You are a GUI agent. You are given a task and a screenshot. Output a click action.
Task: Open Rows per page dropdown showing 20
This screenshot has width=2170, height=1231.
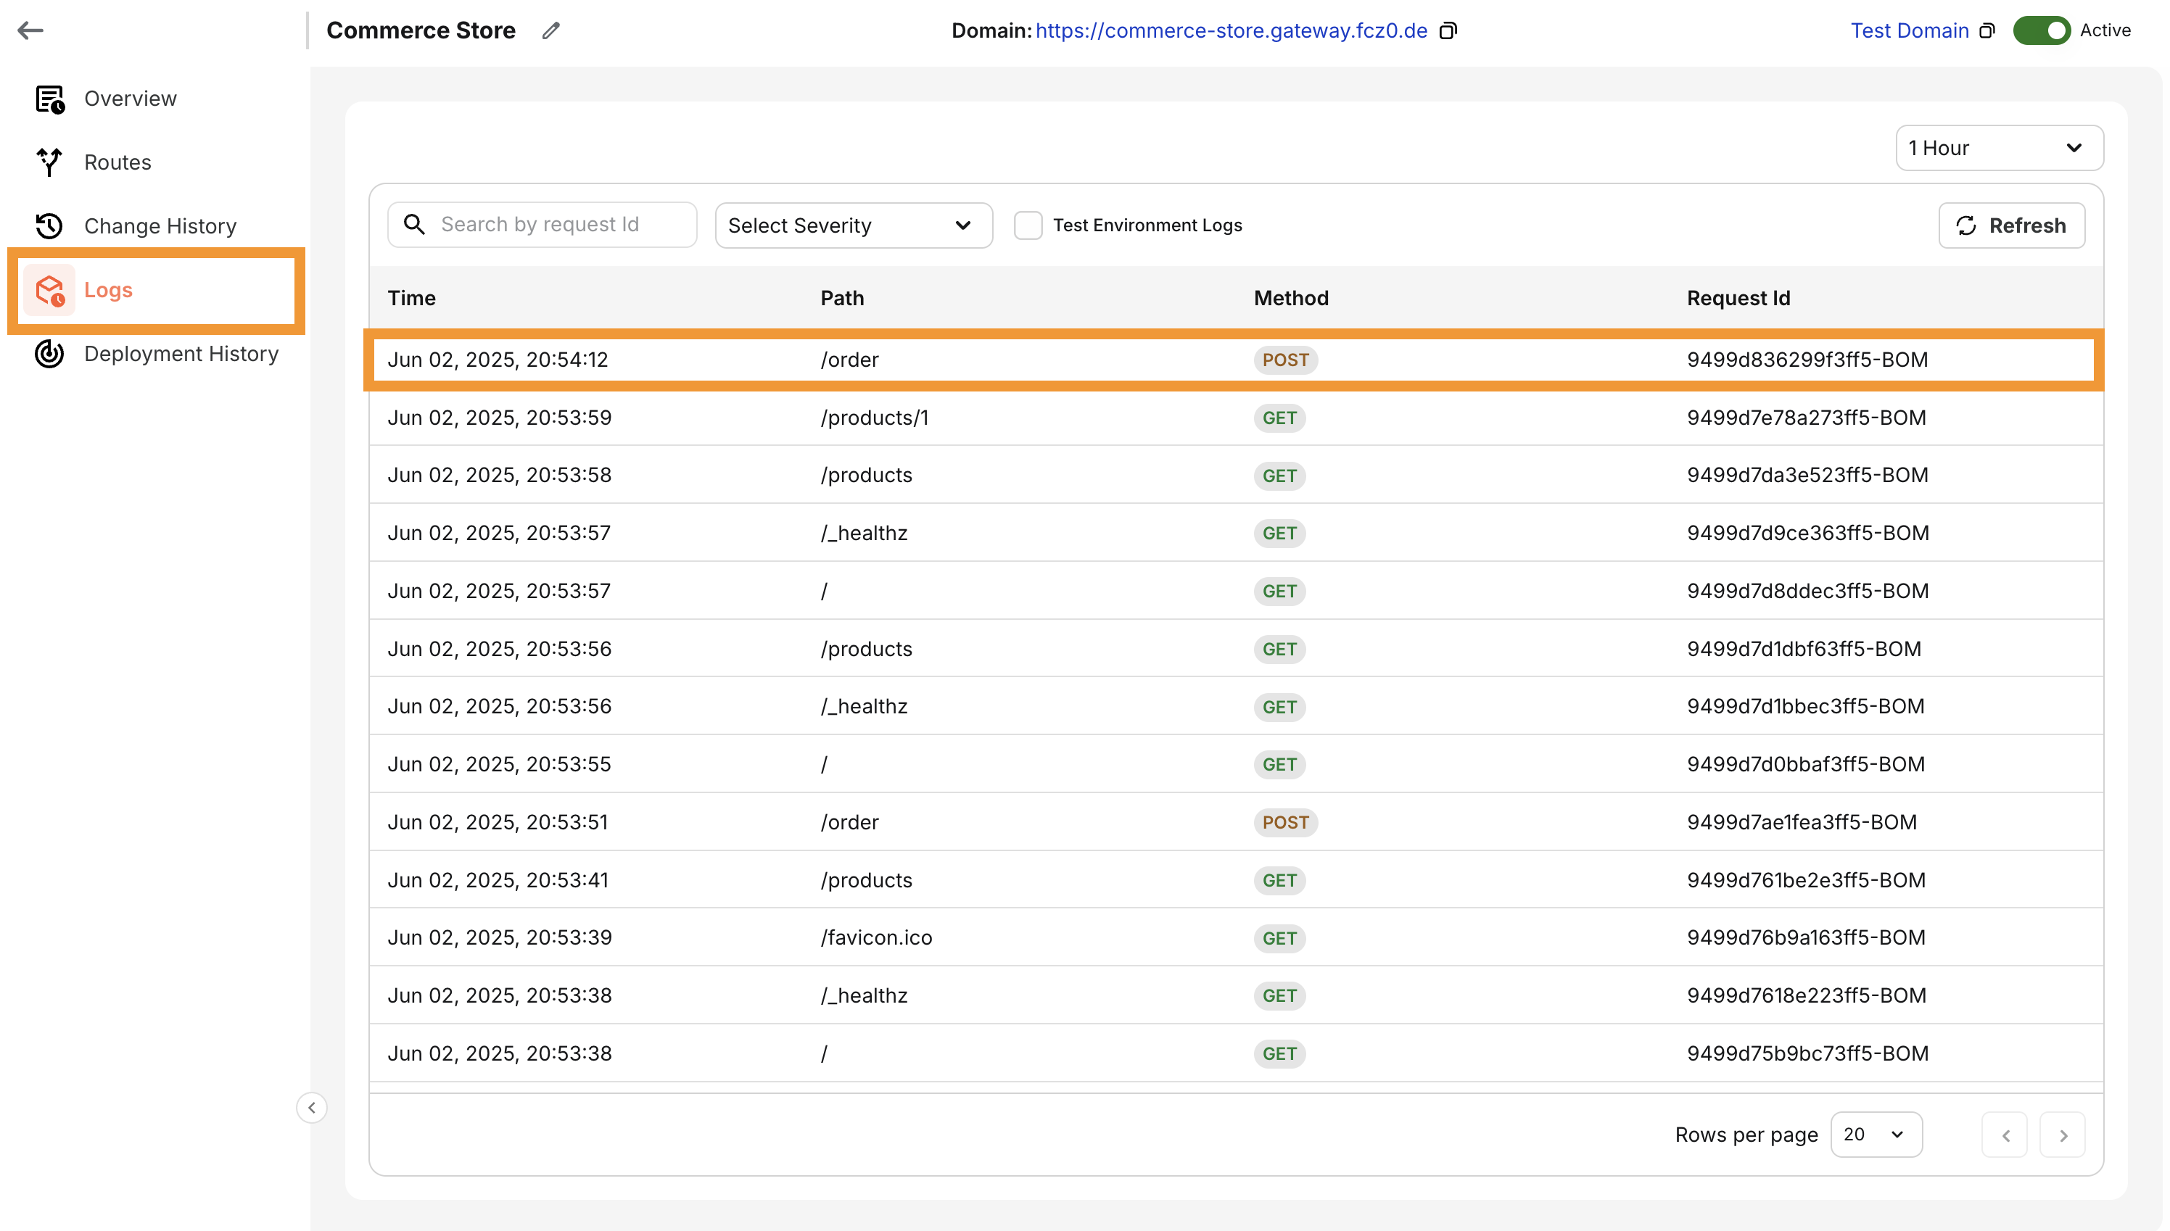pos(1876,1134)
